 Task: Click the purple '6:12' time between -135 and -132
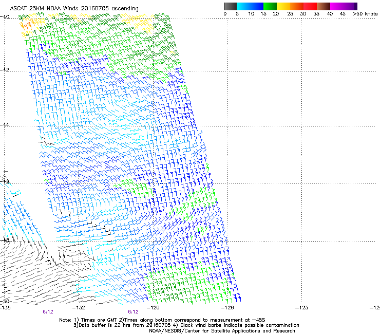tap(48, 312)
